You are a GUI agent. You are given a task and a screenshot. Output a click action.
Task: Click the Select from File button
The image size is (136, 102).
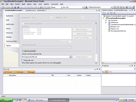point(82,33)
